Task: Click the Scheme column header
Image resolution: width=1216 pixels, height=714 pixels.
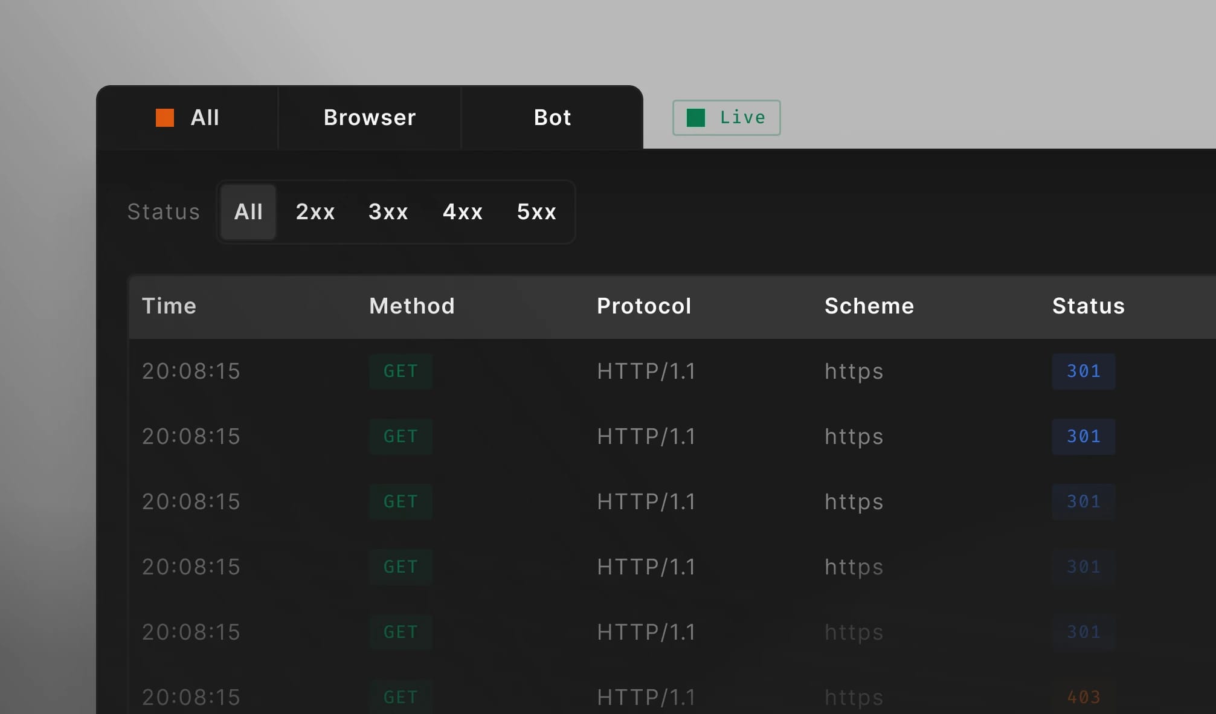Action: pos(869,306)
